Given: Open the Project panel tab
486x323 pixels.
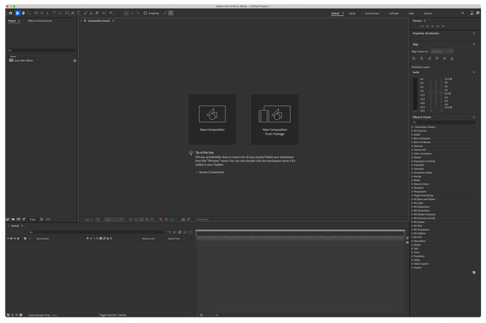Looking at the screenshot, I should [x=12, y=21].
